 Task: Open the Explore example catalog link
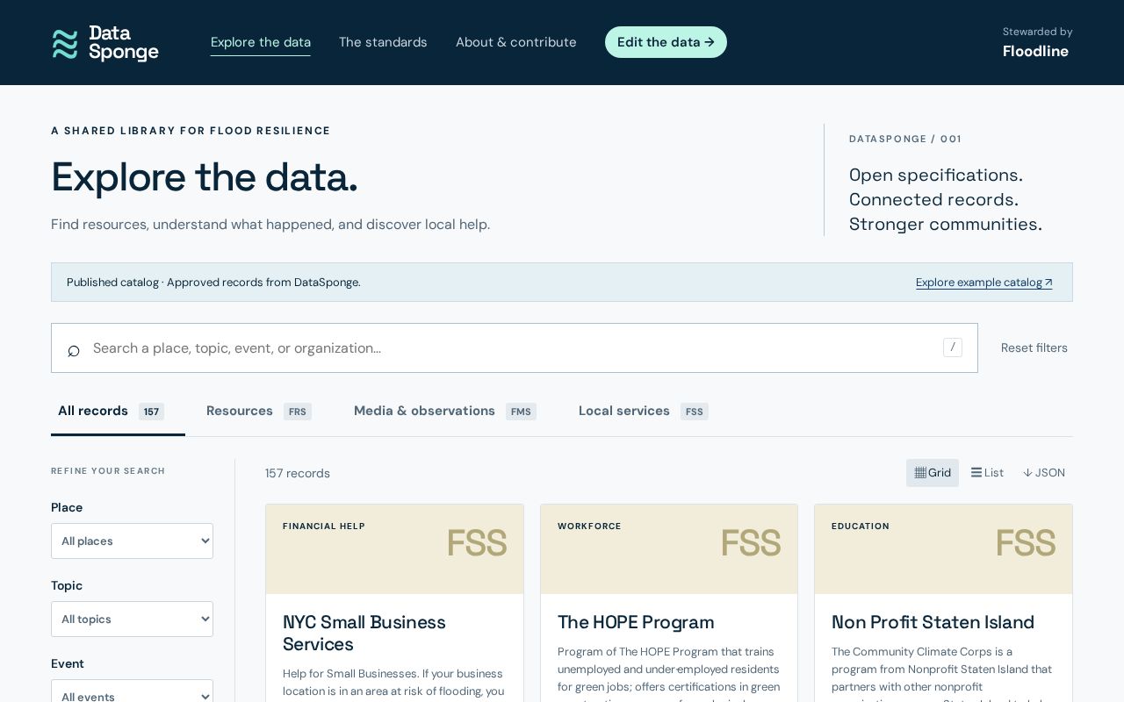click(983, 283)
